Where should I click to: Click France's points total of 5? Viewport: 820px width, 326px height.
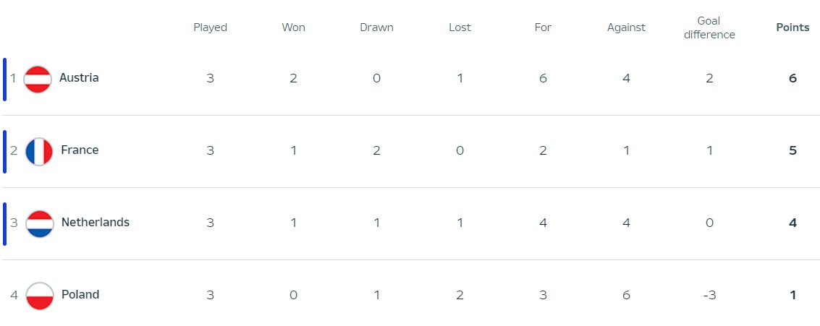point(792,150)
